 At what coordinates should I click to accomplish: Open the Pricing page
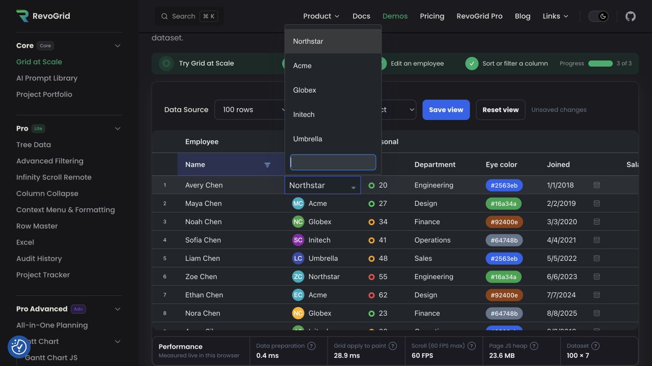(432, 16)
